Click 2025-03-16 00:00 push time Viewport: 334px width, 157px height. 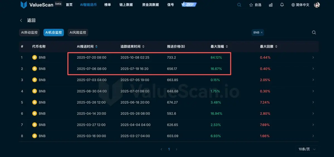point(91,136)
